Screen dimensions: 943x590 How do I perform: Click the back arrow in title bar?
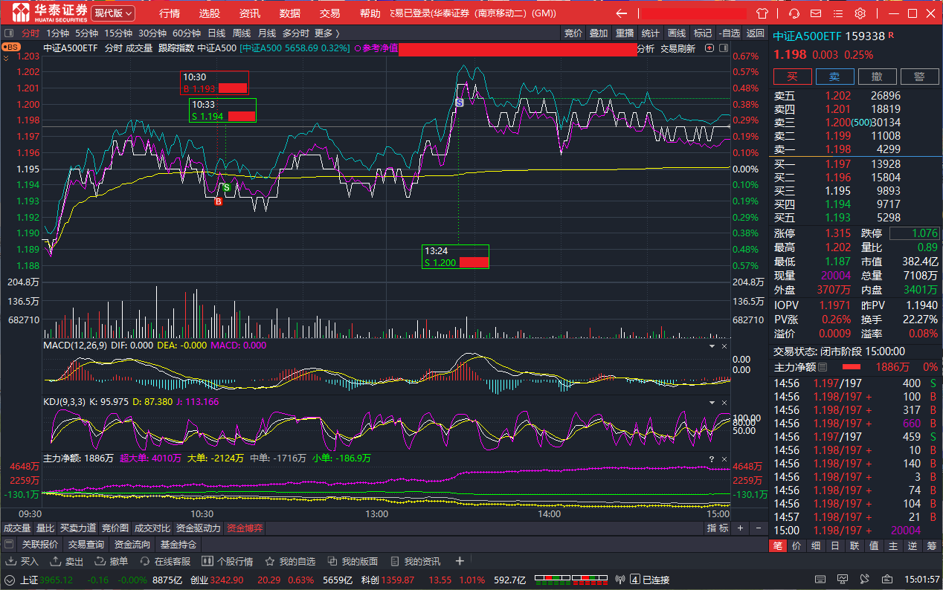[622, 13]
